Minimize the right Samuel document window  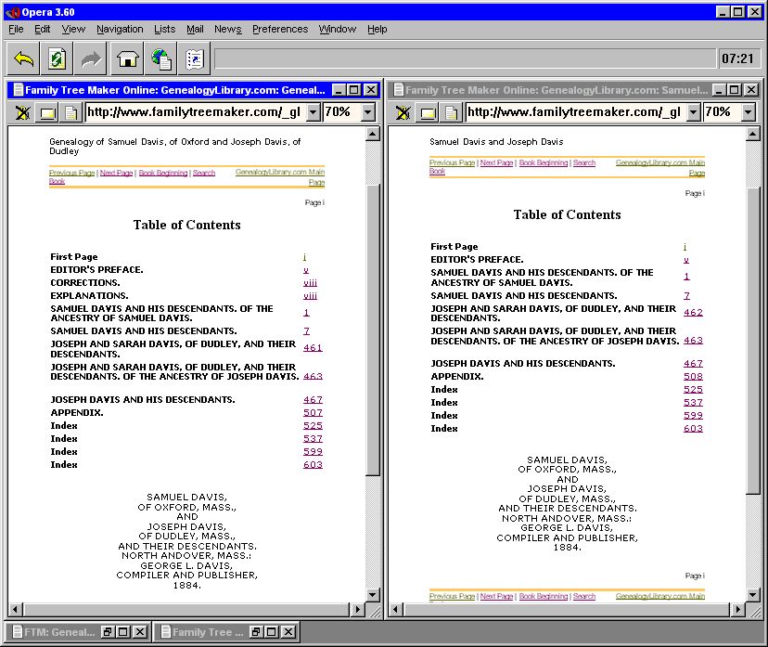pos(719,90)
